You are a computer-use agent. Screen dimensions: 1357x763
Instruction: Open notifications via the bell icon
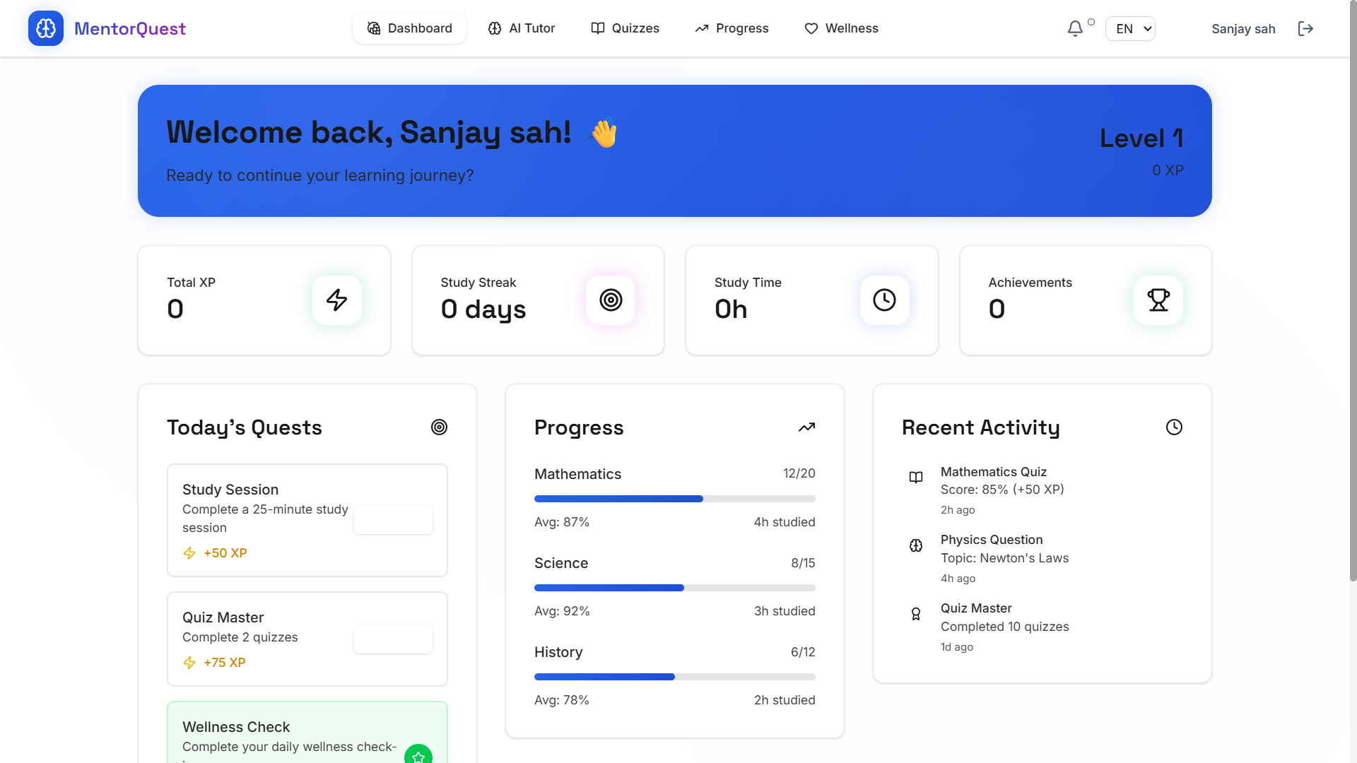[1075, 28]
